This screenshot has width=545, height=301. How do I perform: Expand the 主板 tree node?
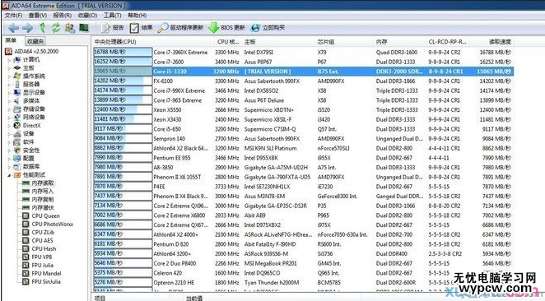click(9, 68)
